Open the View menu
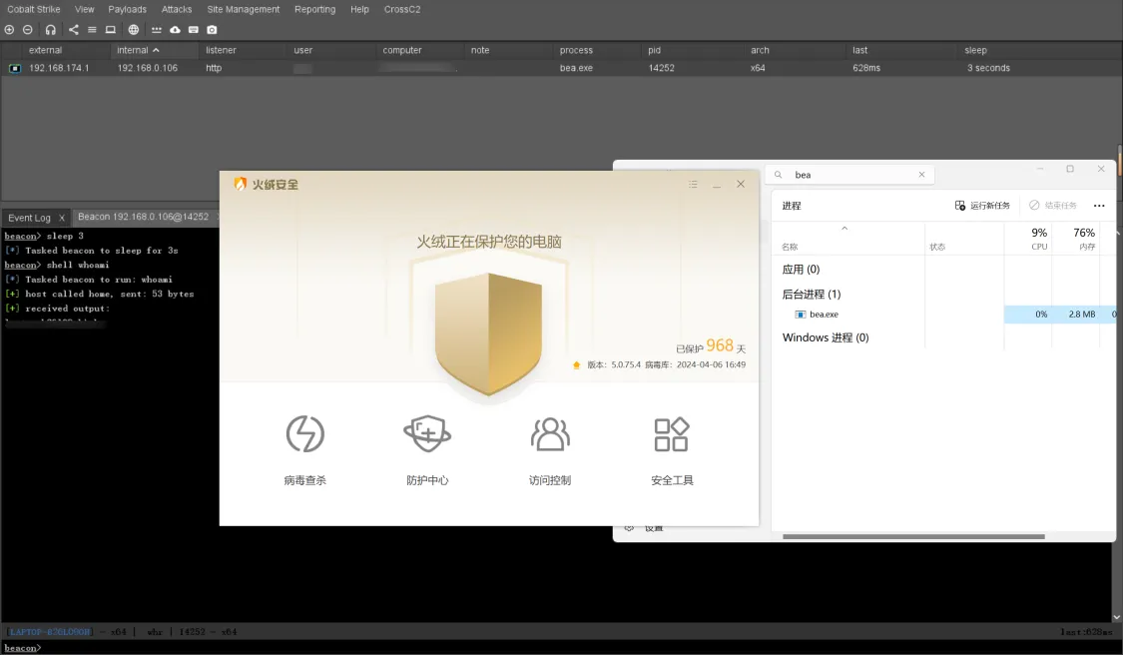 [85, 9]
